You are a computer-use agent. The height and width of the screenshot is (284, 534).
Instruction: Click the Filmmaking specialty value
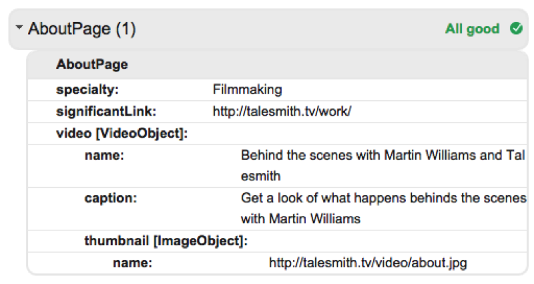point(247,90)
